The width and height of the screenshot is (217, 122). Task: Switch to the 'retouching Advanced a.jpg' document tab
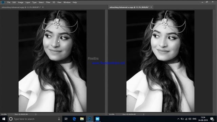[x=21, y=7]
